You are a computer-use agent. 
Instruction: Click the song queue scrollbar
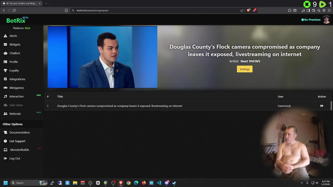coord(331,106)
